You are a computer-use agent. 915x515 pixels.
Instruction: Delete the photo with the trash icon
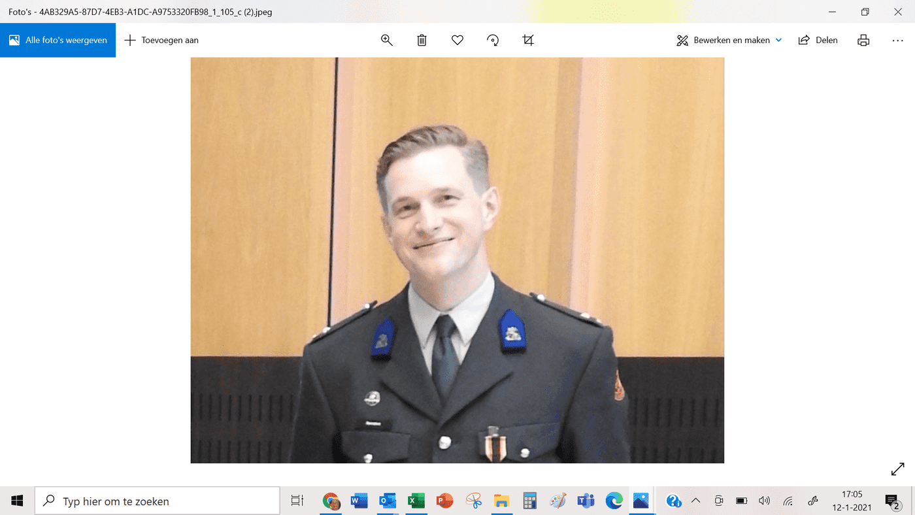(422, 41)
